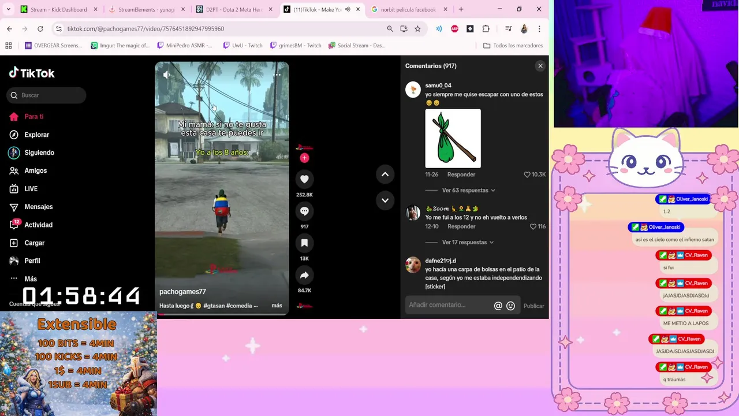Open dafne21 commenter's avatar
This screenshot has width=739, height=416.
[x=413, y=265]
